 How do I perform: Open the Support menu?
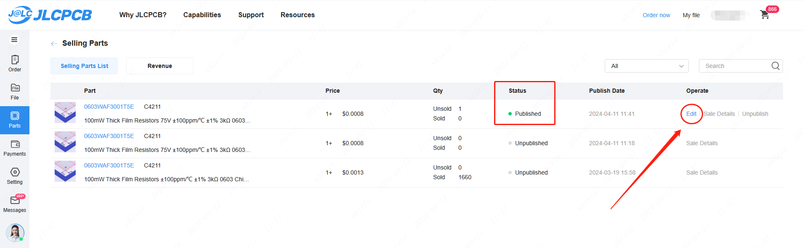251,15
